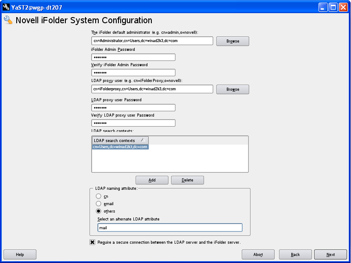Focus the iFolder Admin Password field
The height and width of the screenshot is (263, 351).
(133, 57)
